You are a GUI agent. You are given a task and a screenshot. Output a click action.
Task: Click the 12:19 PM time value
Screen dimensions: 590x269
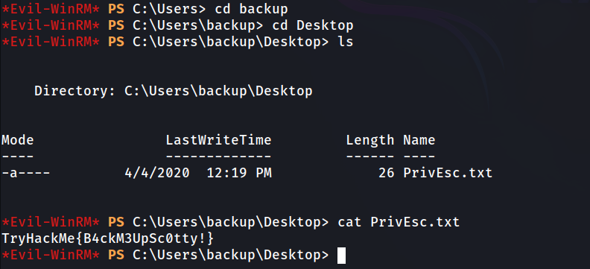tap(239, 173)
